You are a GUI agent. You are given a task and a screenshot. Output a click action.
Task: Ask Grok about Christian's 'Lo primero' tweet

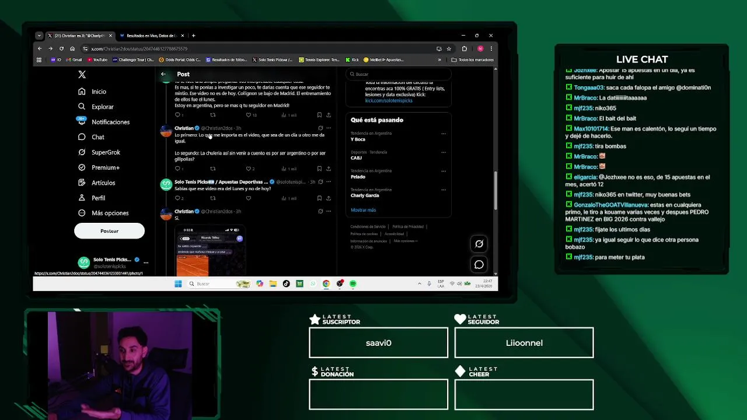pos(320,128)
